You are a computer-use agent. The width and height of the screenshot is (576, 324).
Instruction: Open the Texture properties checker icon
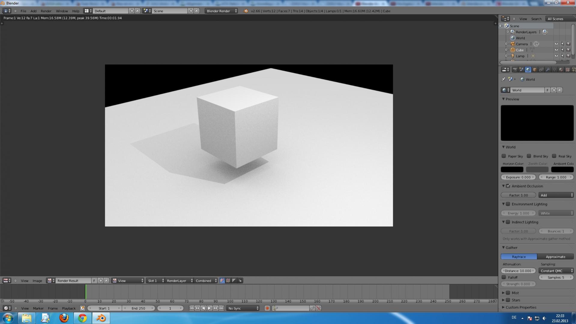tap(567, 70)
